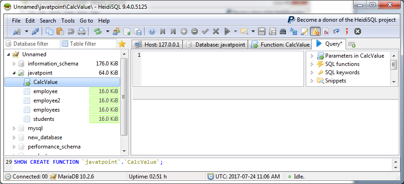Image resolution: width=404 pixels, height=184 pixels.
Task: Expand the mysql database node
Action: point(14,128)
